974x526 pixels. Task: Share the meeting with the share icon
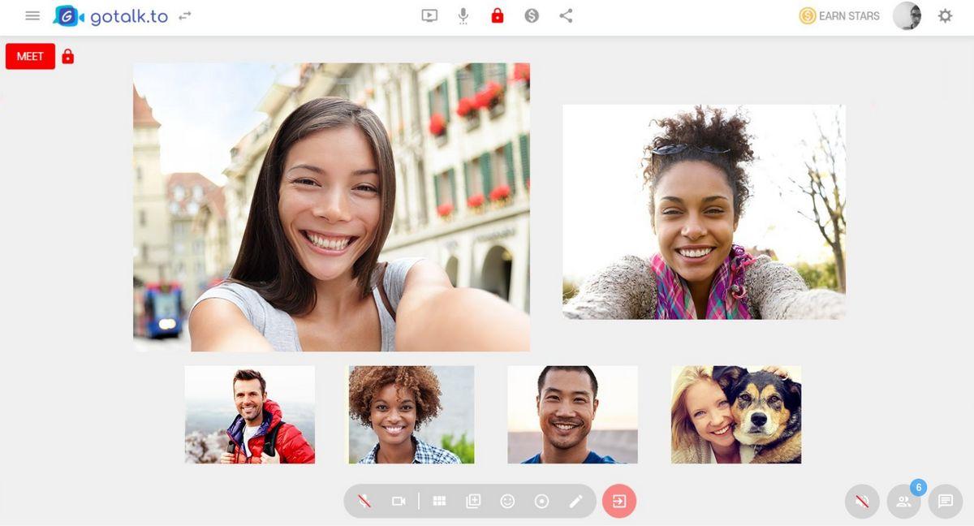[566, 15]
